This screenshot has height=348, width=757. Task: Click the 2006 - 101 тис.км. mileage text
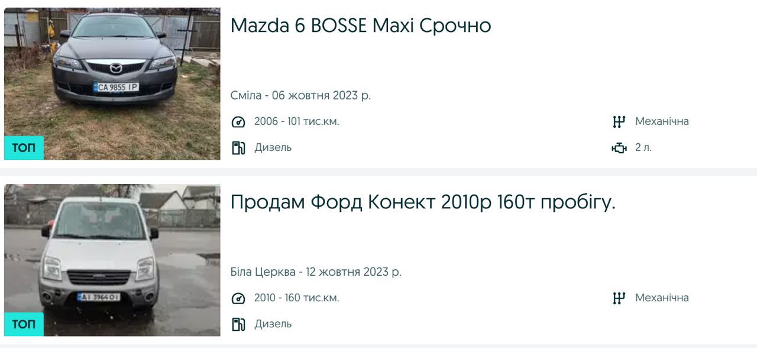(296, 121)
